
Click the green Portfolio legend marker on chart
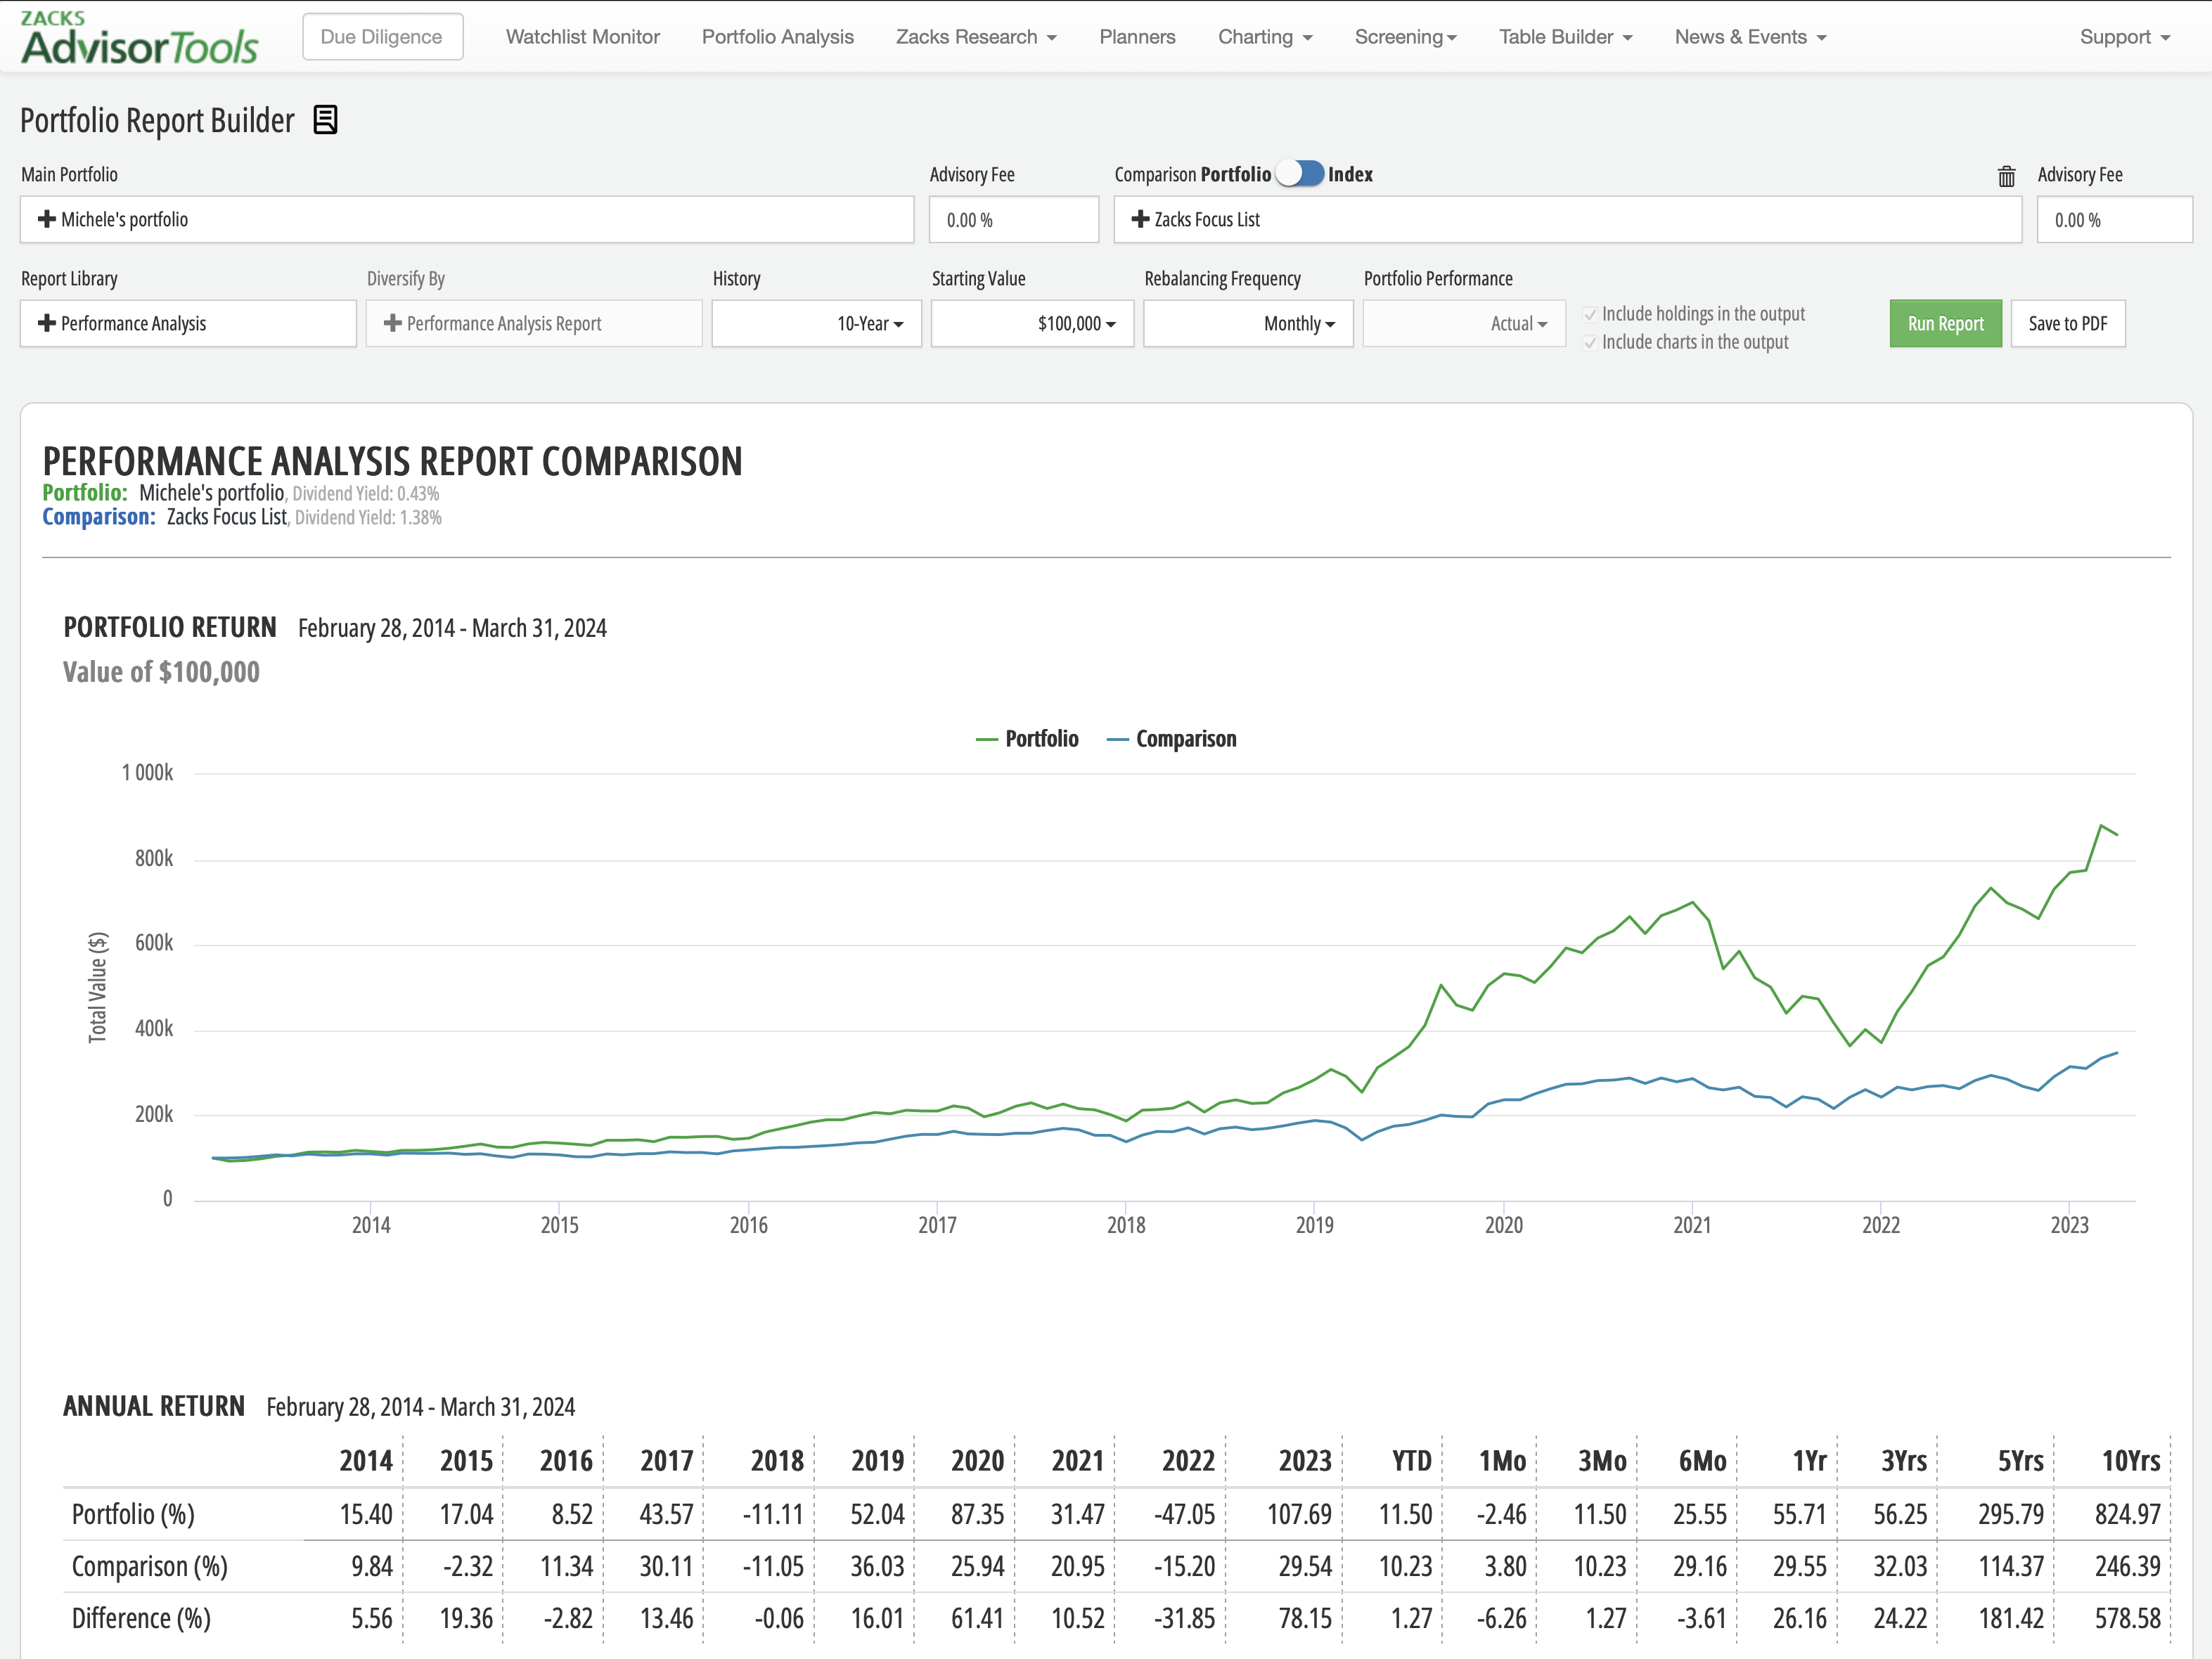[x=987, y=739]
